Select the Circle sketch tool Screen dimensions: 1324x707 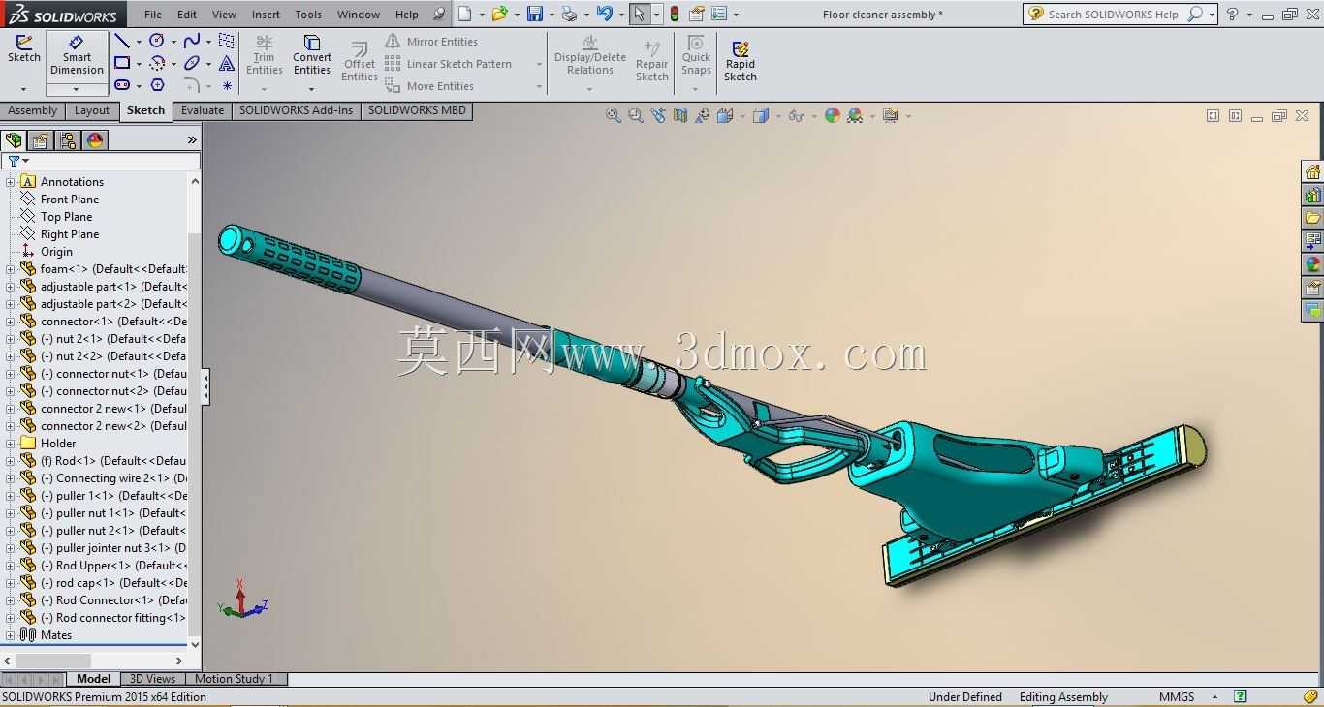click(157, 41)
